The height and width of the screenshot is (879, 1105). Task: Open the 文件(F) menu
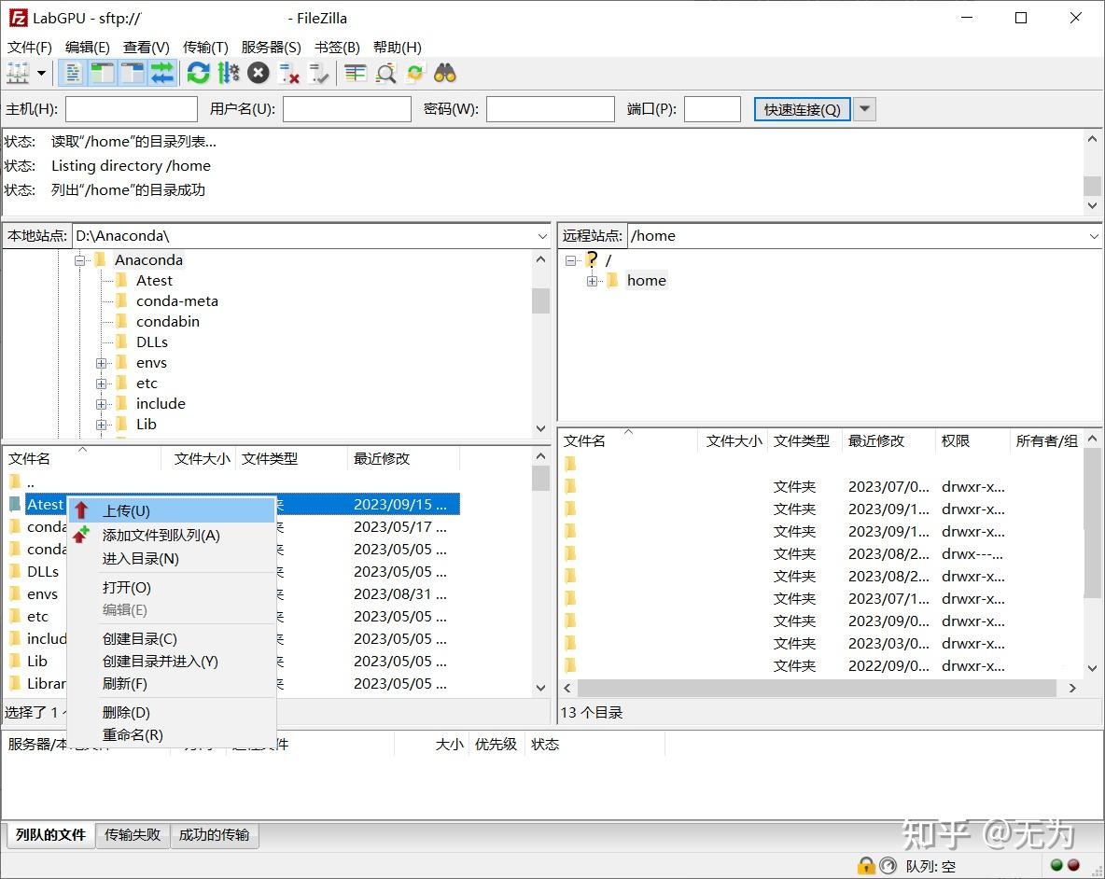[x=30, y=48]
